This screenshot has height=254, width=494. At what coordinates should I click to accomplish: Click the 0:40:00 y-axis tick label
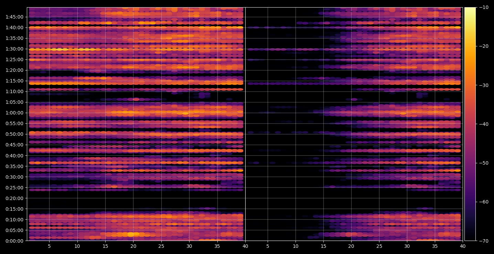click(x=14, y=155)
